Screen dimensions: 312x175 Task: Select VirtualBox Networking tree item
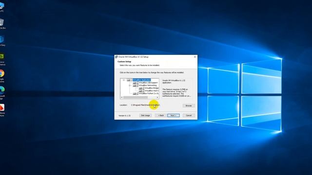coord(148,86)
